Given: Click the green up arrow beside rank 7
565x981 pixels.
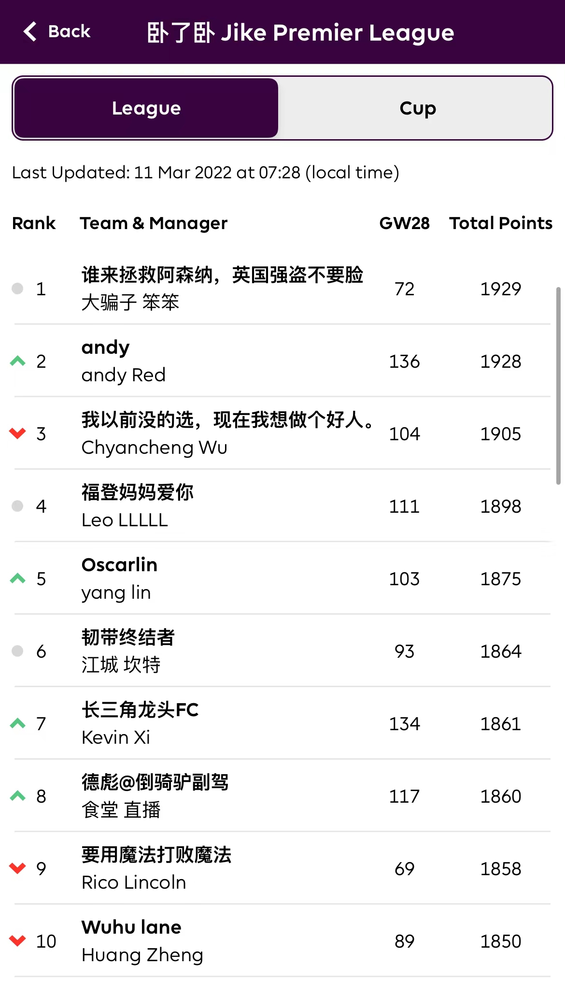Looking at the screenshot, I should coord(18,723).
